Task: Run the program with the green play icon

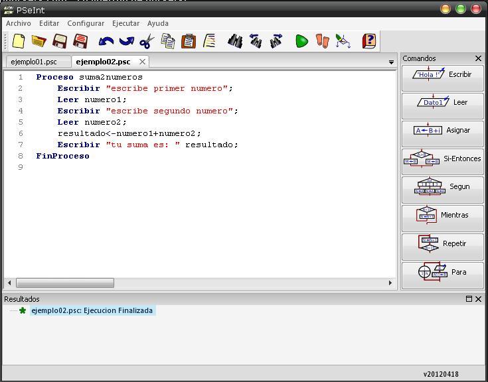Action: point(302,41)
